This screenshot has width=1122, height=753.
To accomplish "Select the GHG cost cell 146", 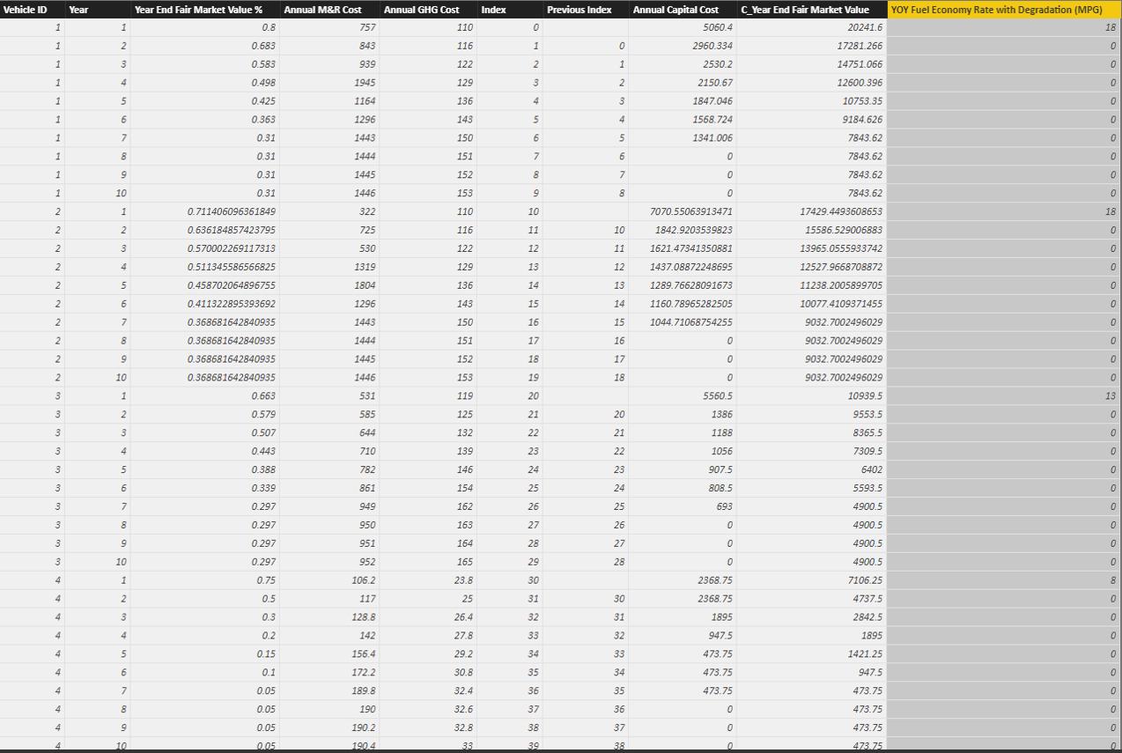I will [x=428, y=470].
